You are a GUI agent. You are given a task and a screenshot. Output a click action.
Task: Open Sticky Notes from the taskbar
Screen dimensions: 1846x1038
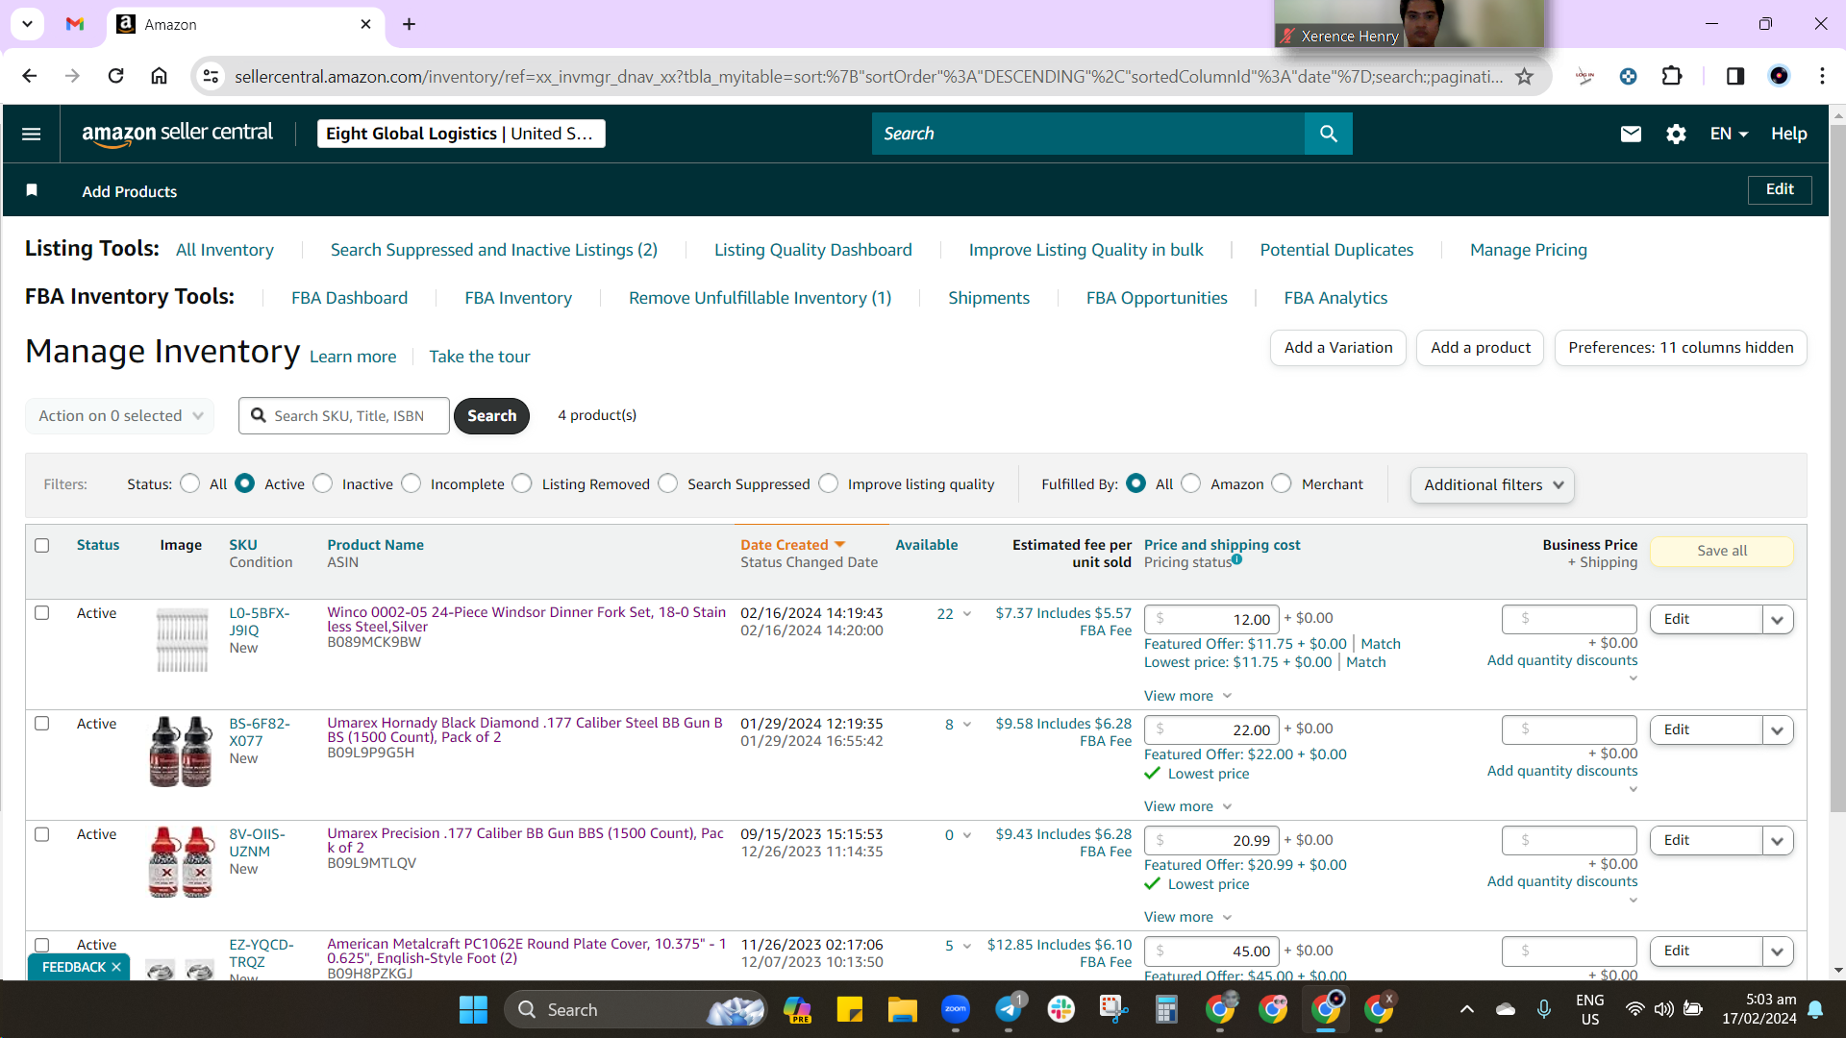tap(849, 1009)
